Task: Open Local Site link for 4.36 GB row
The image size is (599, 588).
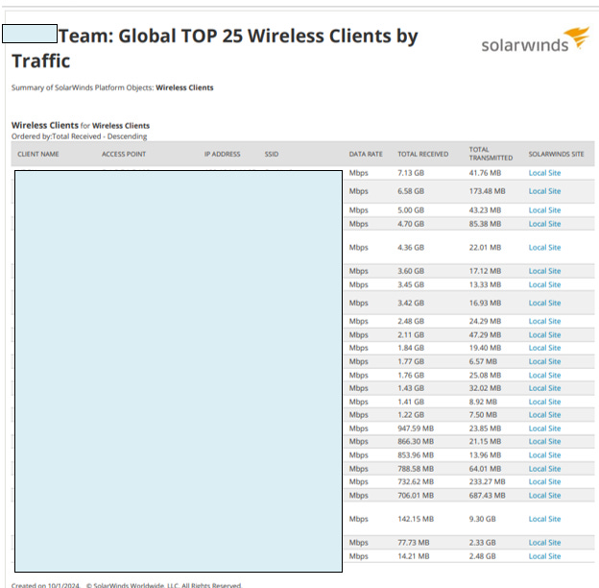Action: [x=544, y=248]
